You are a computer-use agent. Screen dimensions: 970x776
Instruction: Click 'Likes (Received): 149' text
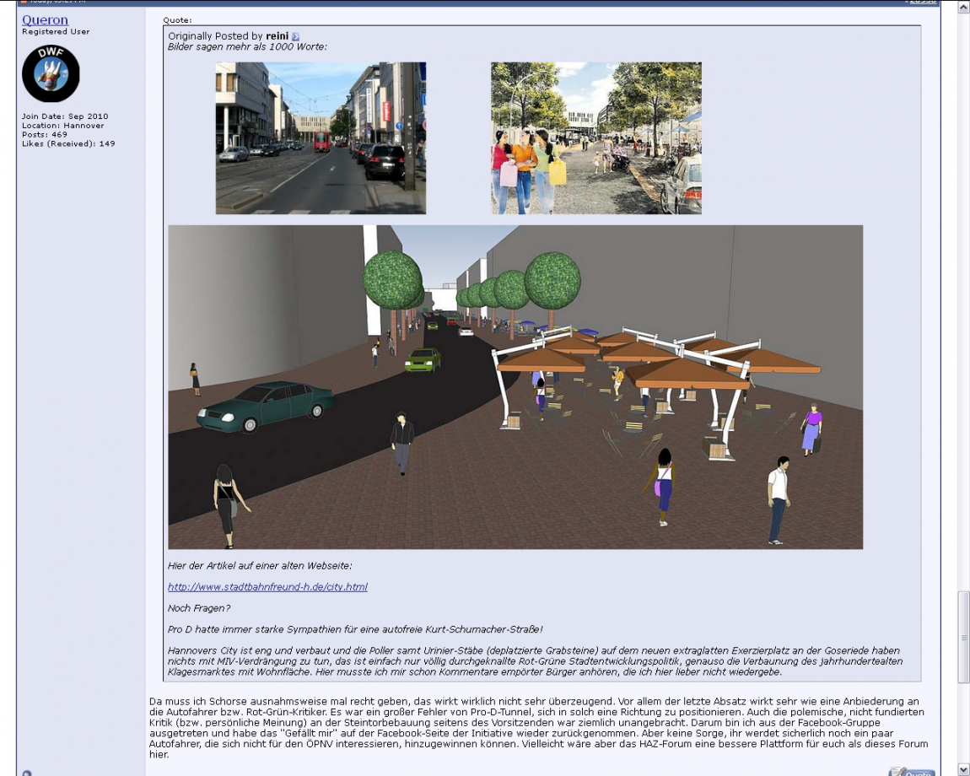click(68, 143)
